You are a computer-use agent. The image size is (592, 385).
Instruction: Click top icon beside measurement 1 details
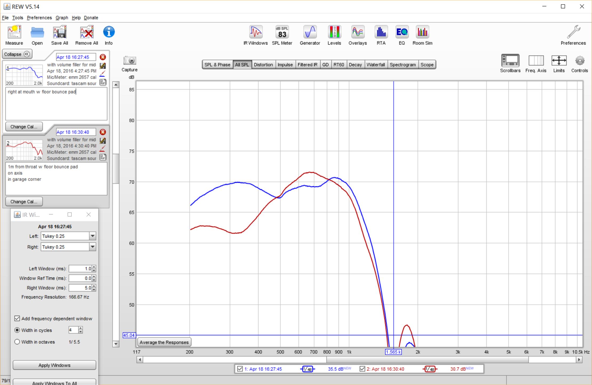pos(103,65)
